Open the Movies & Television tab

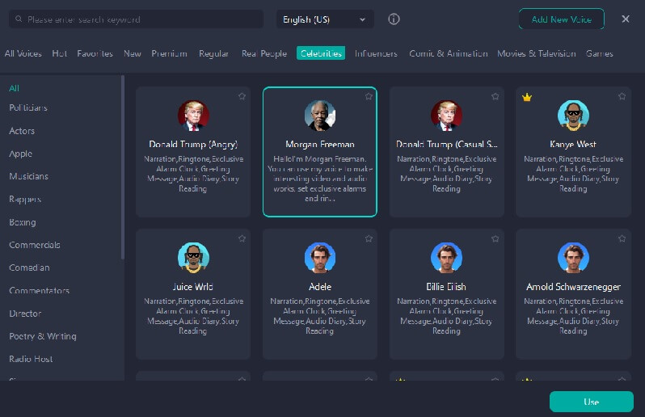(x=536, y=53)
